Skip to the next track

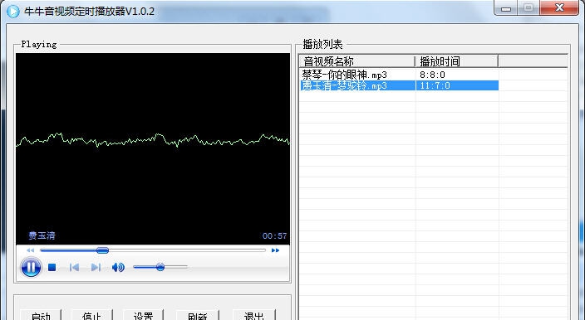[x=96, y=268]
